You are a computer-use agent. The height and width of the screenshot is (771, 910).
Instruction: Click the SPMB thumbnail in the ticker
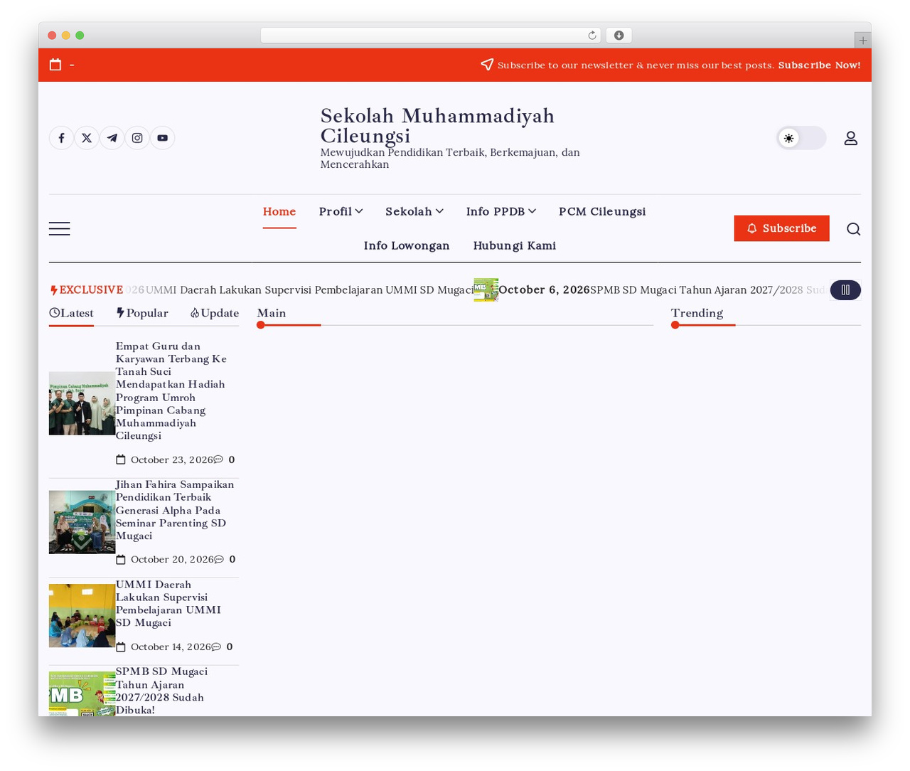486,290
